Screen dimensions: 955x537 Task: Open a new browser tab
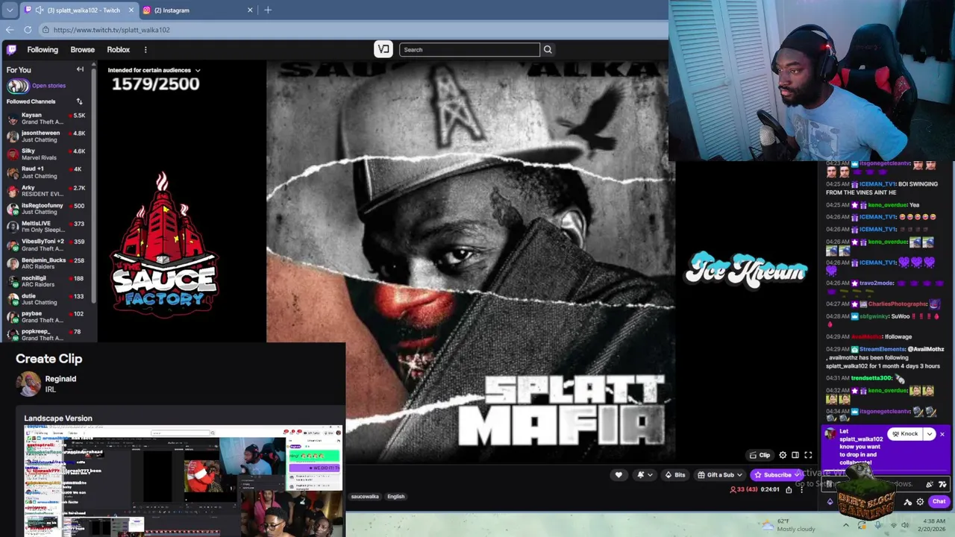pos(268,10)
